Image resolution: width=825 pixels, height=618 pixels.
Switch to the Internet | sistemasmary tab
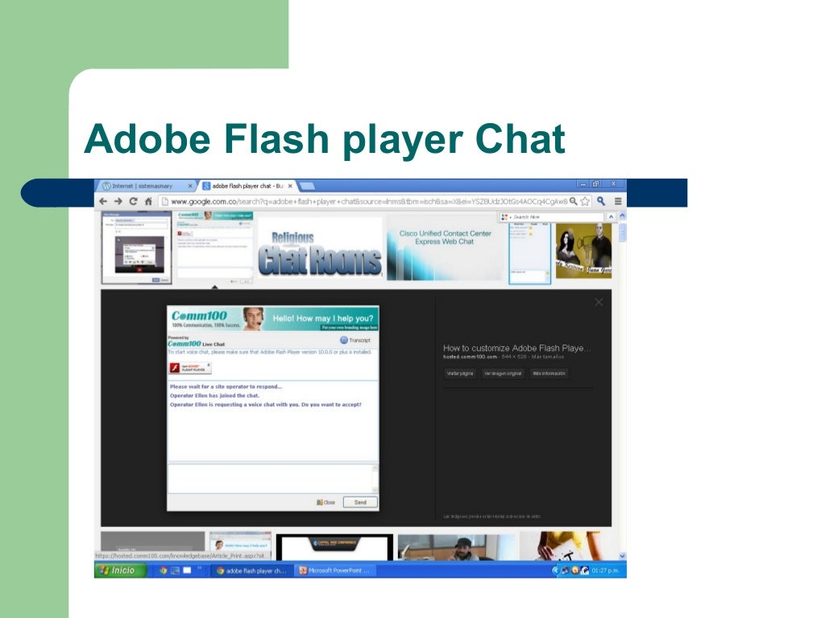click(x=147, y=186)
